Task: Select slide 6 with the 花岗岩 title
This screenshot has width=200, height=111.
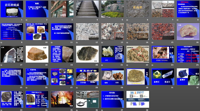Action: point(138,9)
